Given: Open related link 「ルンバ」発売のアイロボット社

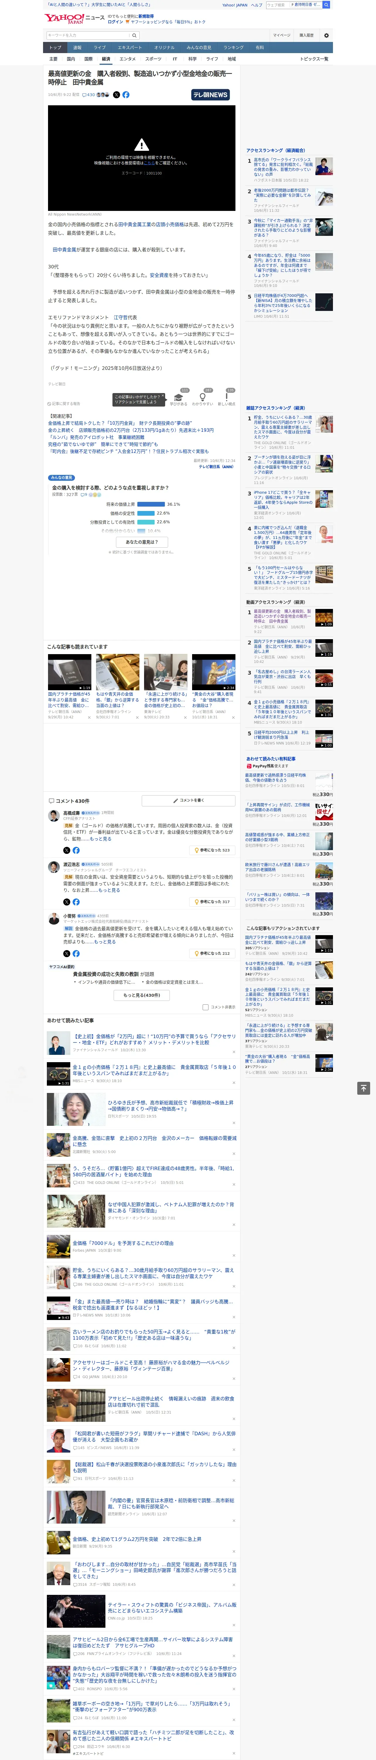Looking at the screenshot, I should [96, 437].
